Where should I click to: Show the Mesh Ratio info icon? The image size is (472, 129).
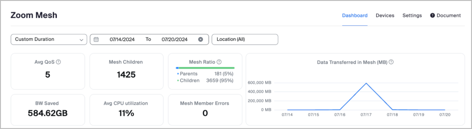(219, 62)
